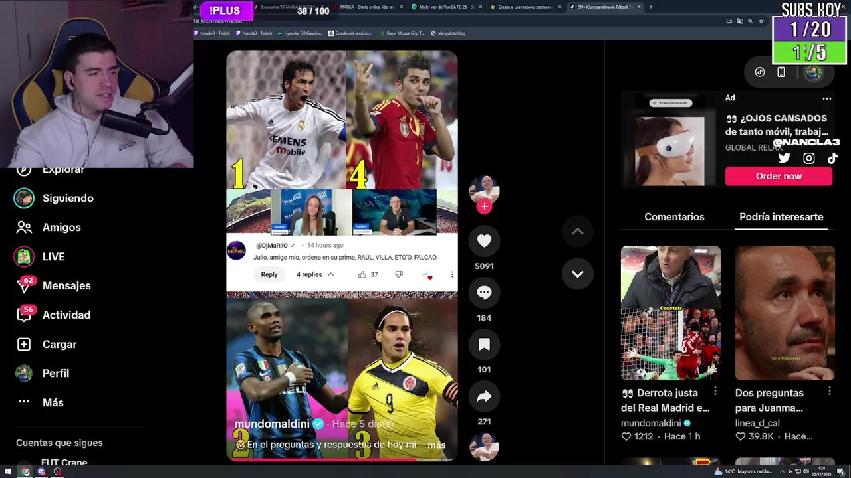
Task: Like the Derrota justa video, 1212 heart
Action: [x=626, y=437]
